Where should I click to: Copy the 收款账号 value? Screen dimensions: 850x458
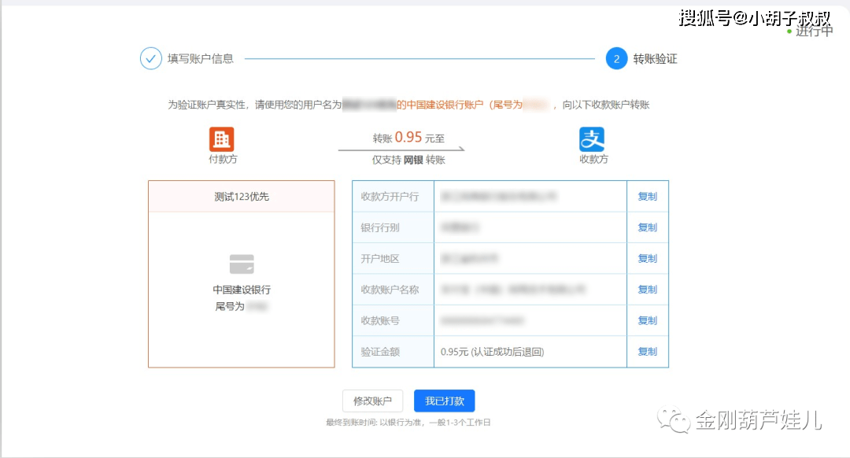647,320
